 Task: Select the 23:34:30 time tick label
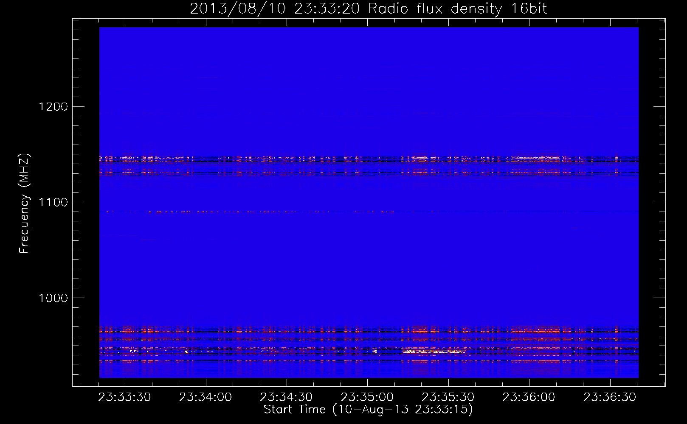pyautogui.click(x=287, y=397)
